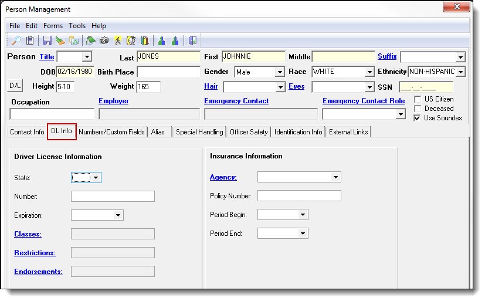Click the clipboard icon in toolbar
Viewport: 485px width, 301px height.
pyautogui.click(x=30, y=40)
